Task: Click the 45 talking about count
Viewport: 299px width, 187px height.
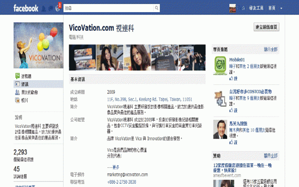Action: coord(17,169)
